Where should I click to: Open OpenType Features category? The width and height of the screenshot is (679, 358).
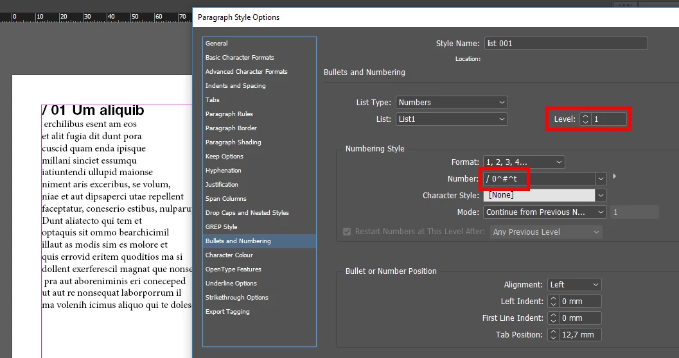[259, 269]
